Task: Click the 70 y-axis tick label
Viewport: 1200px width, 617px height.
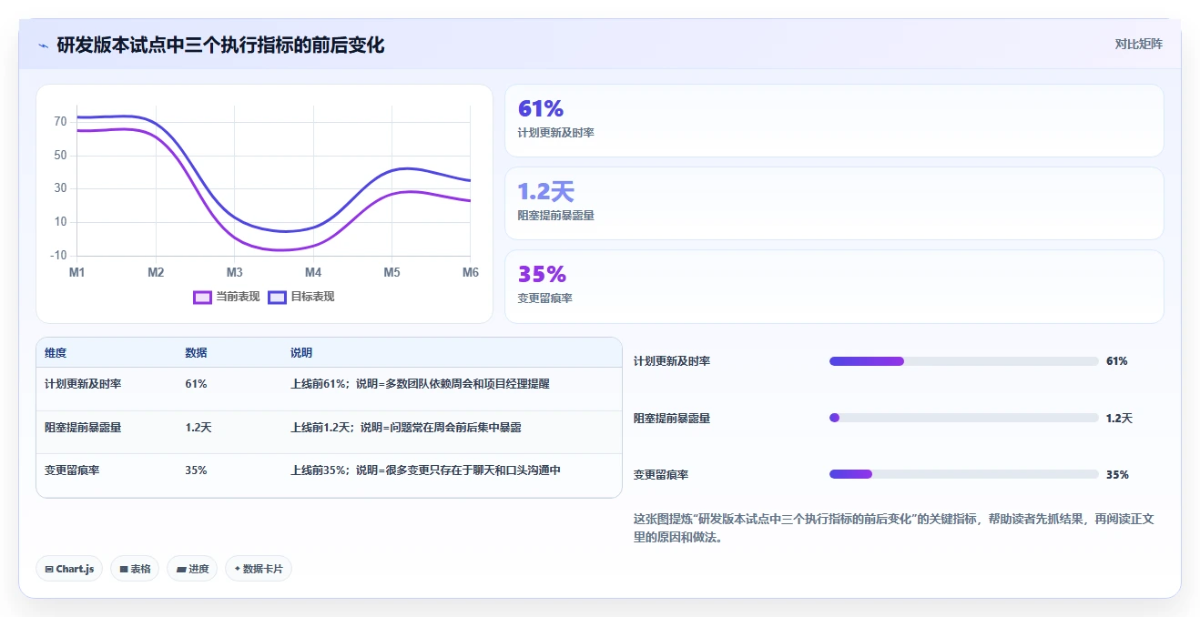Action: pos(61,121)
